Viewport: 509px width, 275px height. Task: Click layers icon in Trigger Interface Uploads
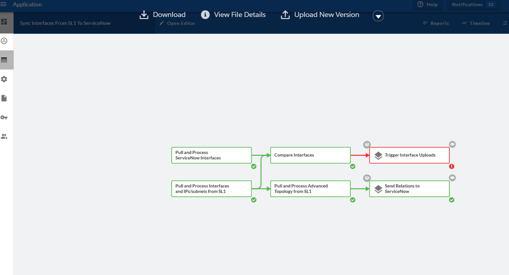coord(378,155)
